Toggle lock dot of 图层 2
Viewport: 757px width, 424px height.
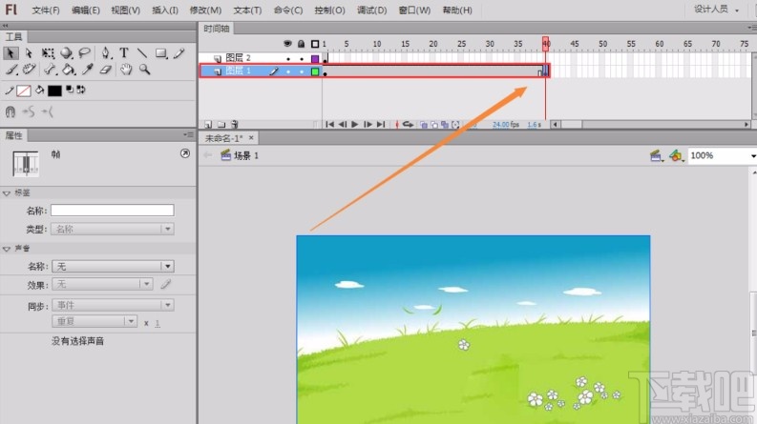(x=302, y=59)
